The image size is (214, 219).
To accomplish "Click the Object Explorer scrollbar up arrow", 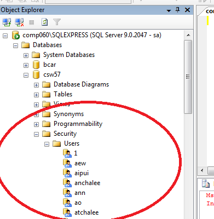I will click(188, 35).
